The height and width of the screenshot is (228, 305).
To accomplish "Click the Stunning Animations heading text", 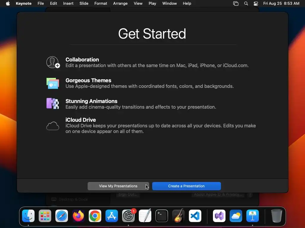I will (91, 101).
